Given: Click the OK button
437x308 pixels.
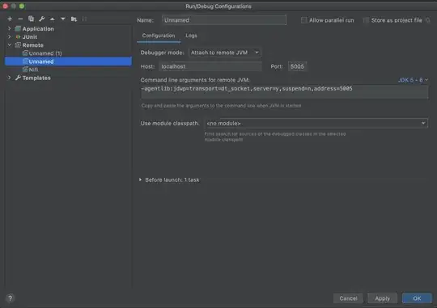Looking at the screenshot, I should [417, 298].
